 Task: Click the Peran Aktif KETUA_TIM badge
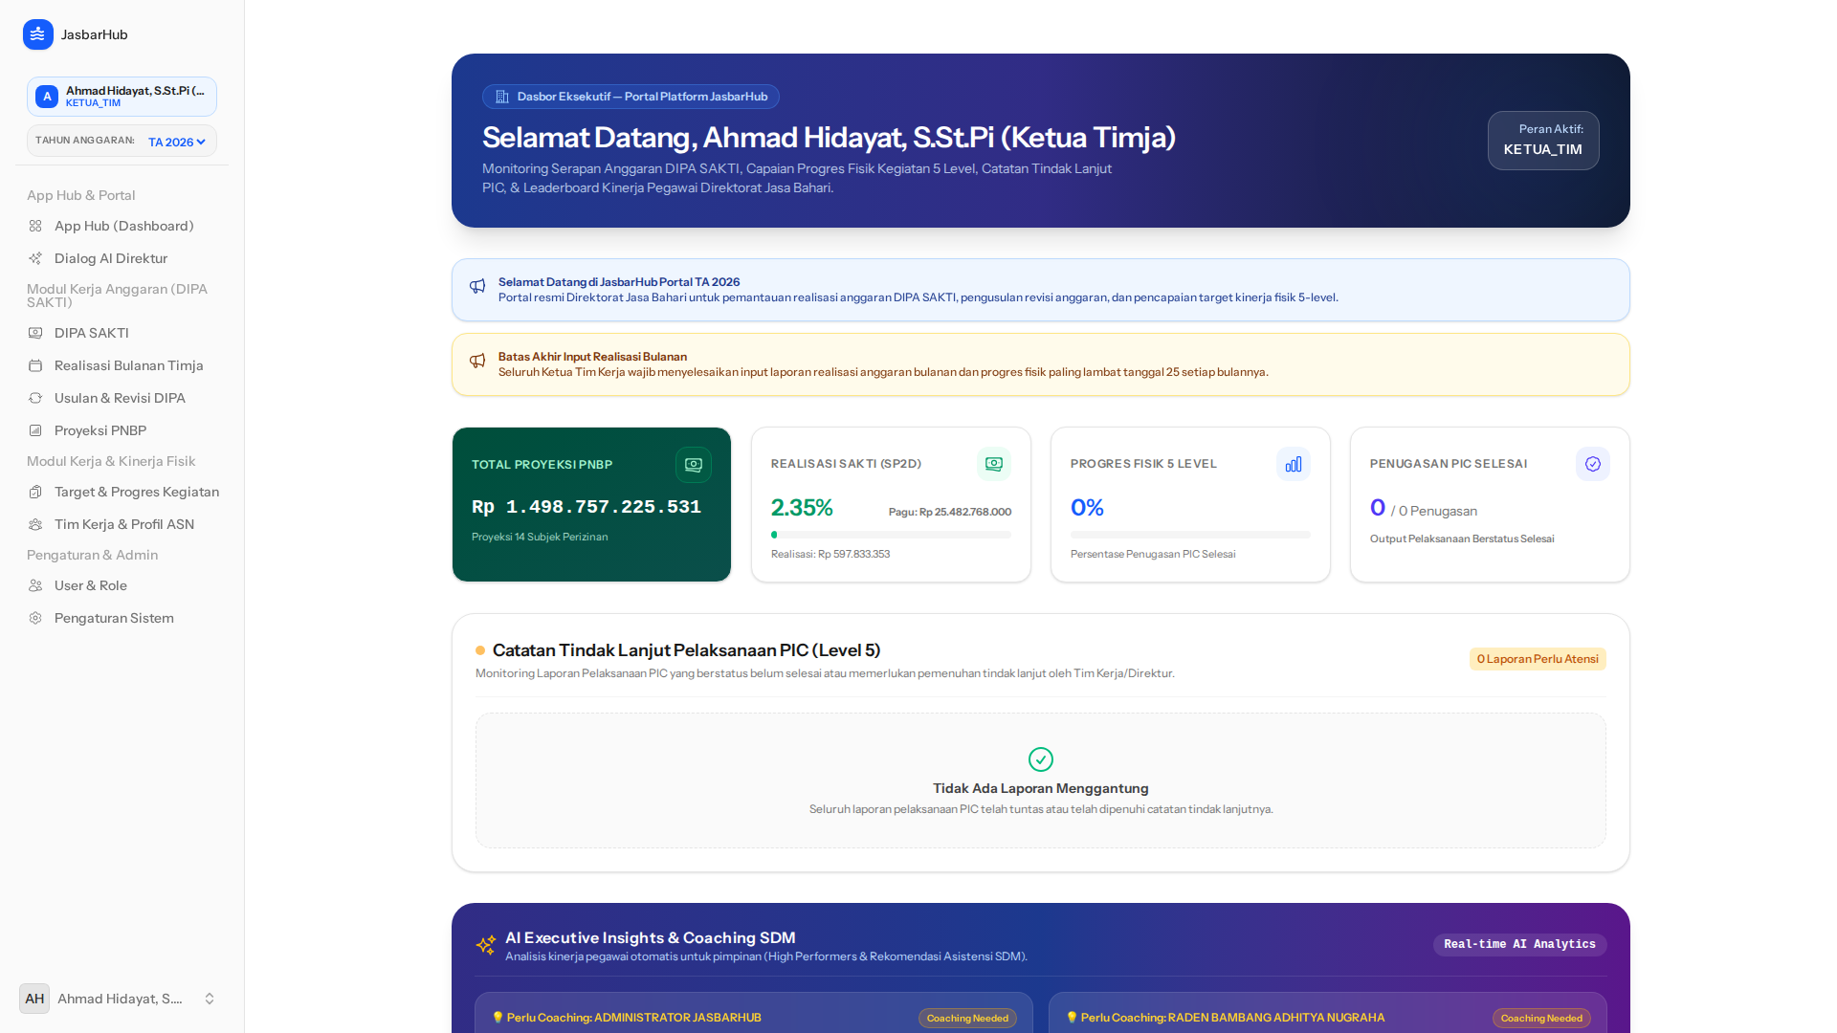point(1543,141)
